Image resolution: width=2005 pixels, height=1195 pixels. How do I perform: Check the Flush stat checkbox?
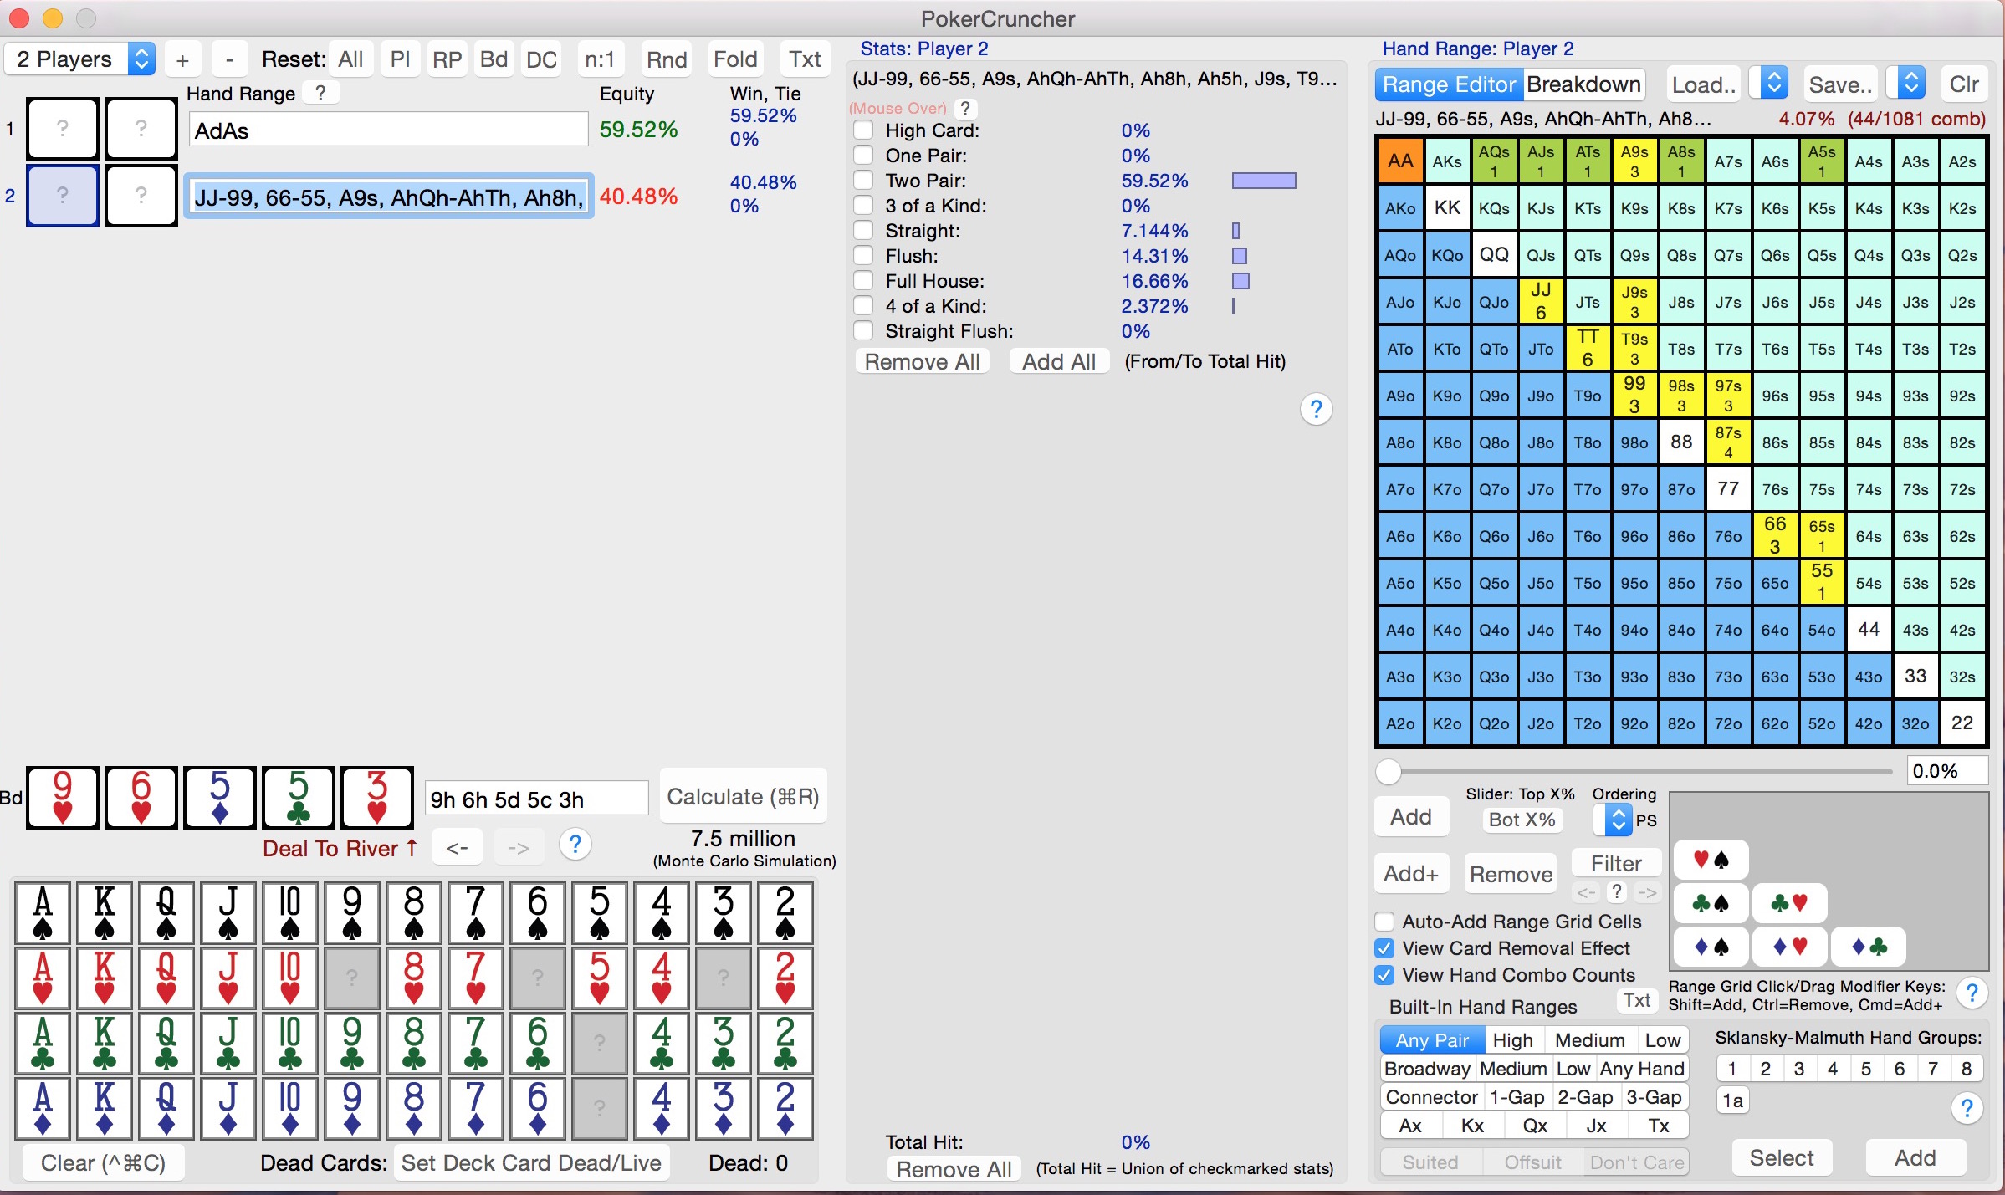[x=863, y=256]
